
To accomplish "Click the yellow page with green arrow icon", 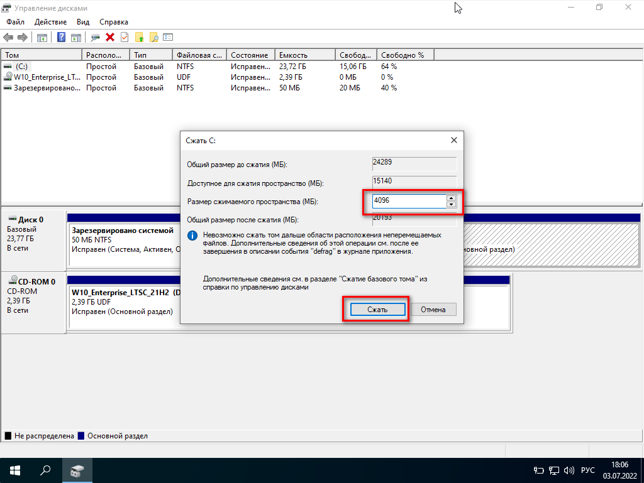I will [x=139, y=38].
